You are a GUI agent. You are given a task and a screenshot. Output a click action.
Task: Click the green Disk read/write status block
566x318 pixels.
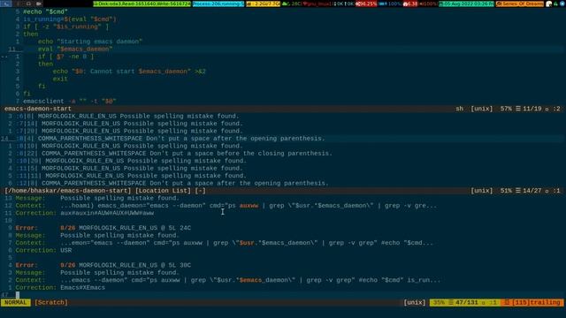pyautogui.click(x=141, y=4)
